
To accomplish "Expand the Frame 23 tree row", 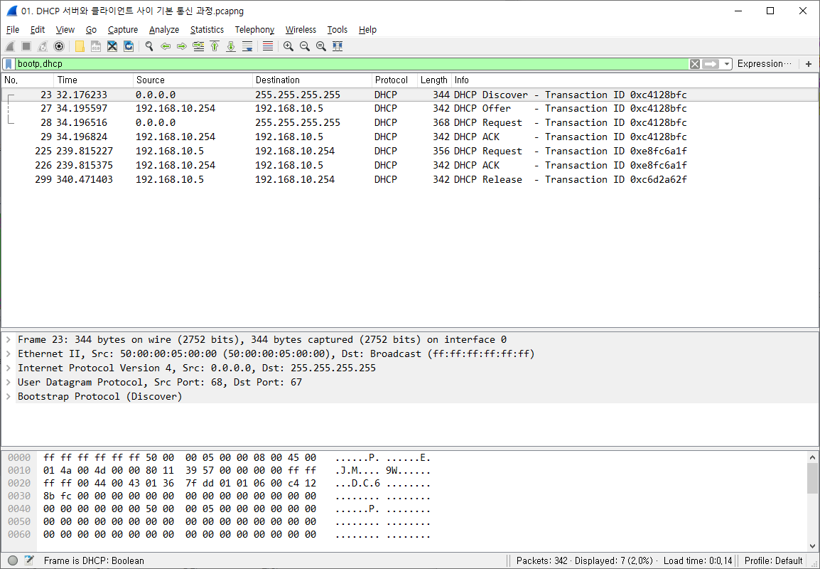I will 9,340.
